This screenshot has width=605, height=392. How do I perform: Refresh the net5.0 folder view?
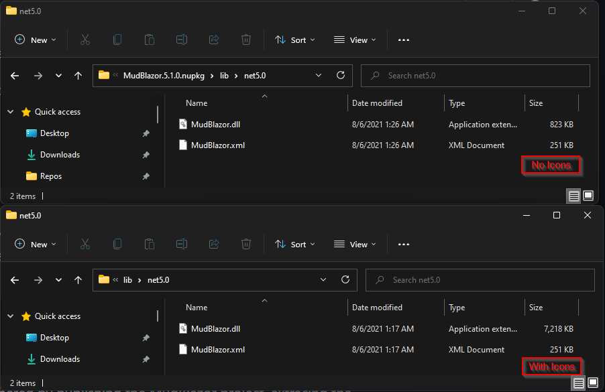pyautogui.click(x=340, y=75)
